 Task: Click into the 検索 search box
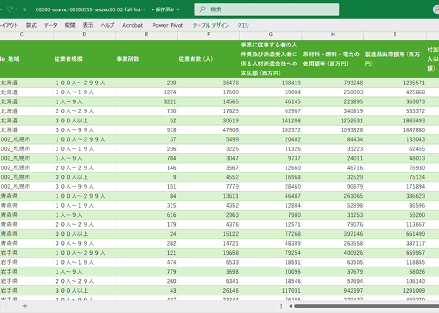(267, 9)
